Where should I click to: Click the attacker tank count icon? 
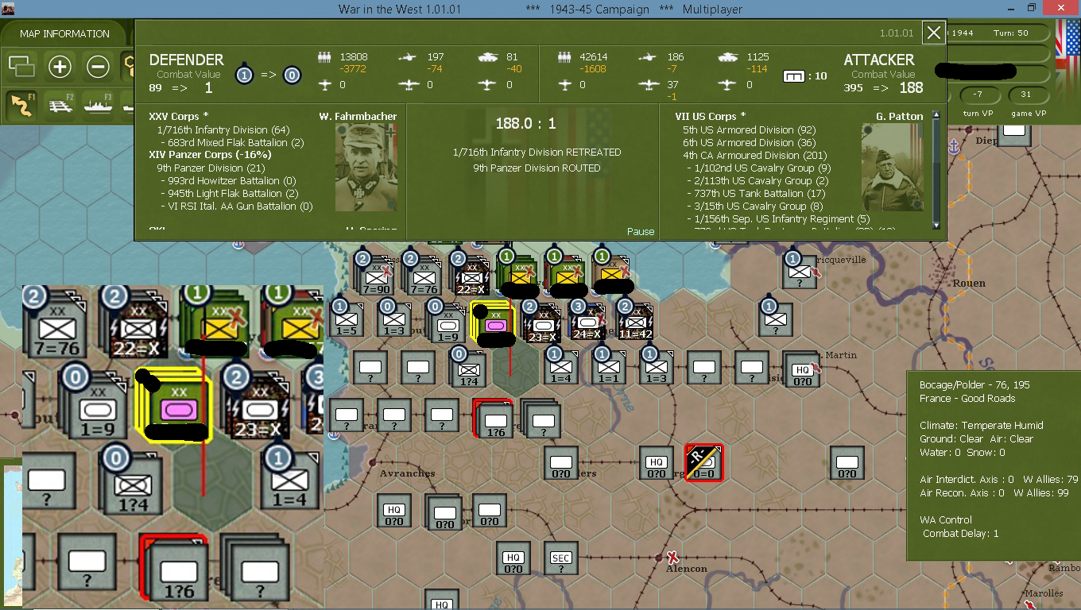point(727,57)
